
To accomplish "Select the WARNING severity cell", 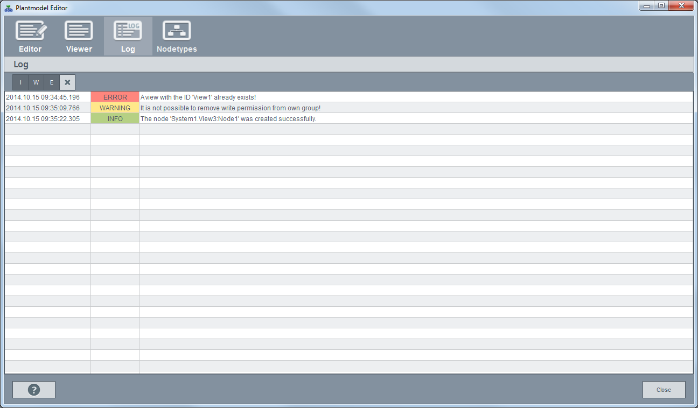I will [x=115, y=108].
